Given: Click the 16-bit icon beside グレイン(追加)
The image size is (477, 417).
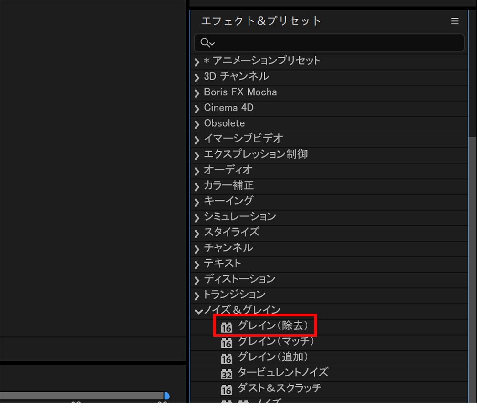Looking at the screenshot, I should pyautogui.click(x=227, y=358).
